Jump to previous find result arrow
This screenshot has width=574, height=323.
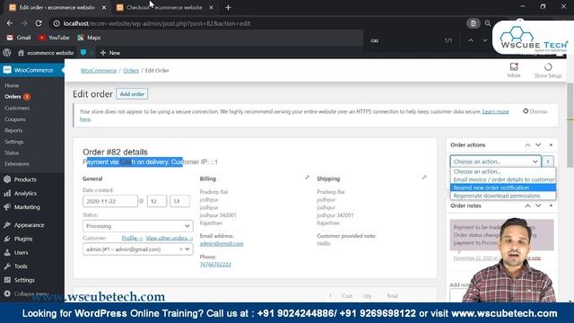coord(471,40)
